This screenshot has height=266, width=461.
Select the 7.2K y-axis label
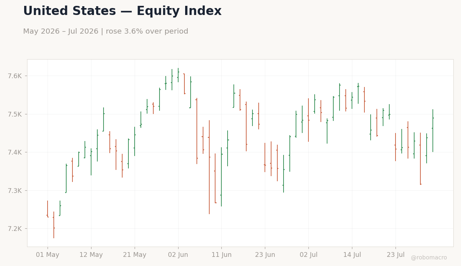pyautogui.click(x=15, y=229)
